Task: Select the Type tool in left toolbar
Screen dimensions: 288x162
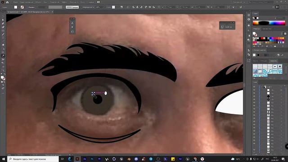Action: point(3,38)
